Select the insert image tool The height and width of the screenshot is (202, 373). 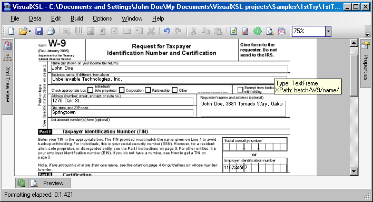(x=91, y=31)
